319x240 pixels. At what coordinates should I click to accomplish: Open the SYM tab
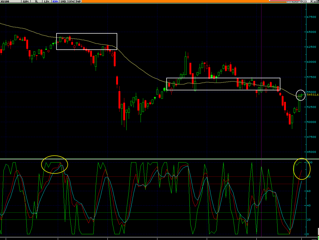tap(71, 1)
